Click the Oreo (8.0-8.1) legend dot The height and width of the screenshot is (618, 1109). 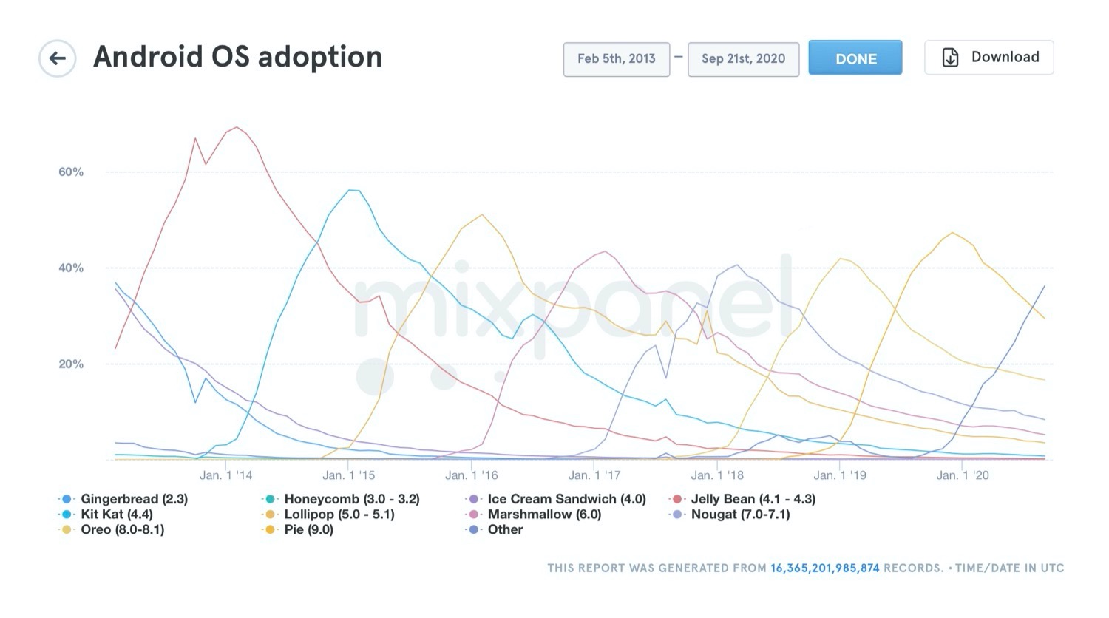(67, 530)
